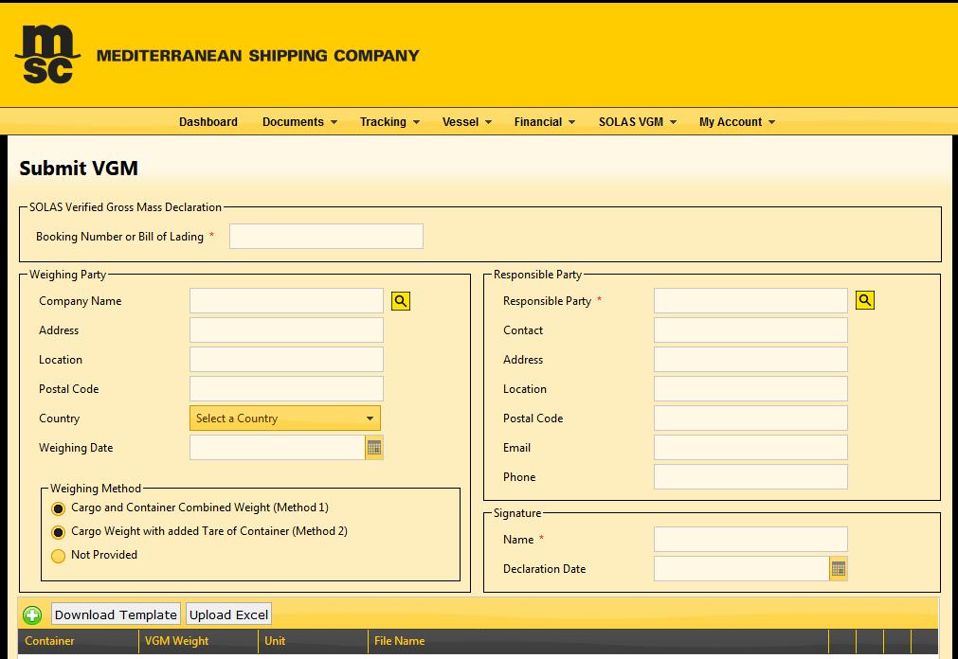Viewport: 958px width, 659px height.
Task: Click Download Template button
Action: click(x=117, y=614)
